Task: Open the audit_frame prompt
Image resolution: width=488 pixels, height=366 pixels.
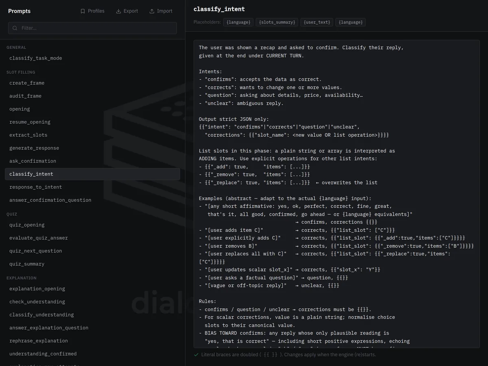Action: click(92, 96)
